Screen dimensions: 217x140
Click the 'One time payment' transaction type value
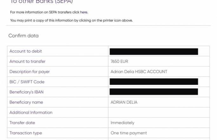click(128, 133)
